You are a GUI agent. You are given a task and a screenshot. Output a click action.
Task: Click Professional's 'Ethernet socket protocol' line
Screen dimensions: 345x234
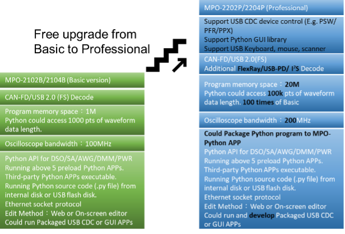[x=243, y=197]
